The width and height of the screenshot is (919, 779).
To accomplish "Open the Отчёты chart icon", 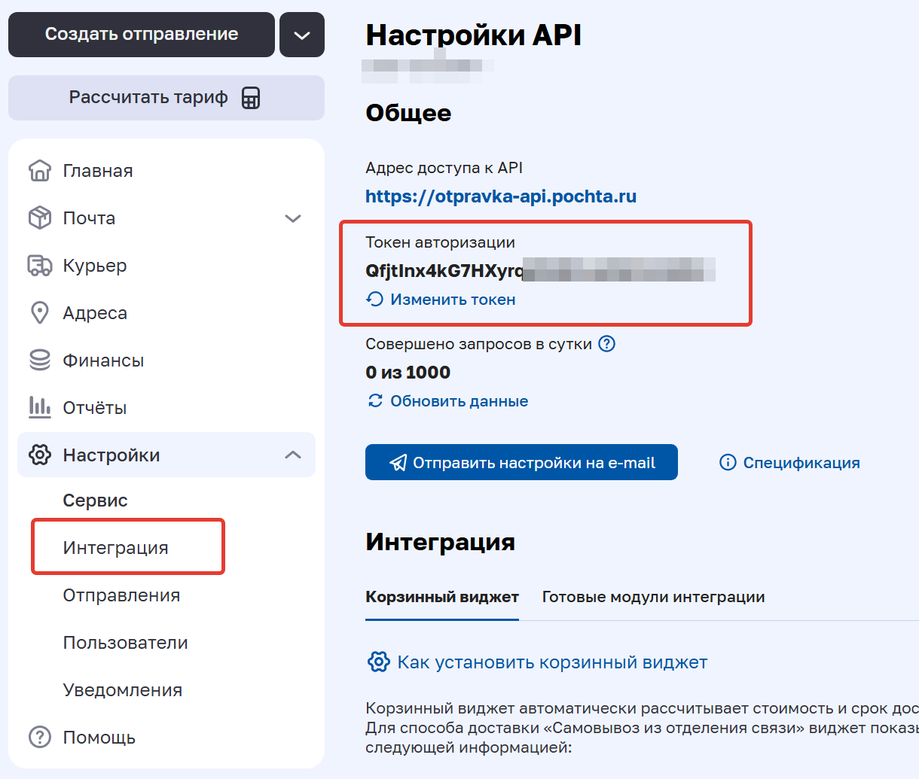I will (x=39, y=407).
